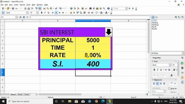Click the Print icon in toolbar
The width and height of the screenshot is (185, 104).
(x=29, y=8)
